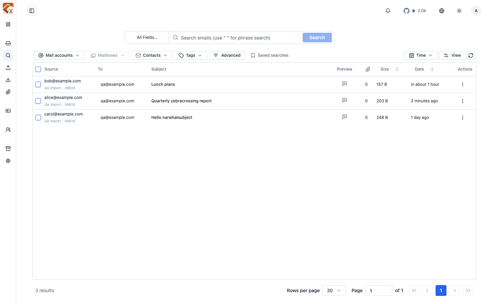Open actions menu for Hello narwhalsubject

463,118
